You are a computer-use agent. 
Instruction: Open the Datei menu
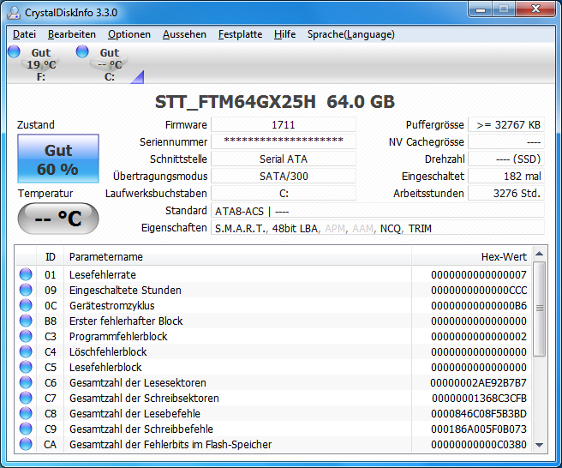pos(24,34)
